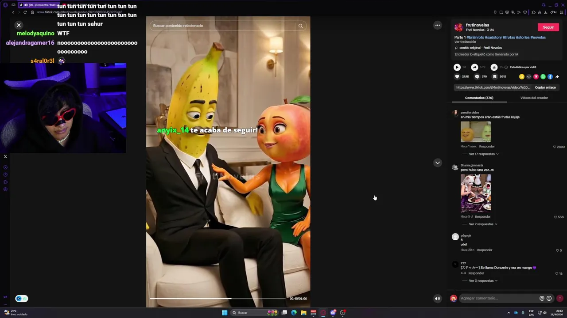This screenshot has width=567, height=318.
Task: Click the post comment arrow button
Action: pos(560,299)
